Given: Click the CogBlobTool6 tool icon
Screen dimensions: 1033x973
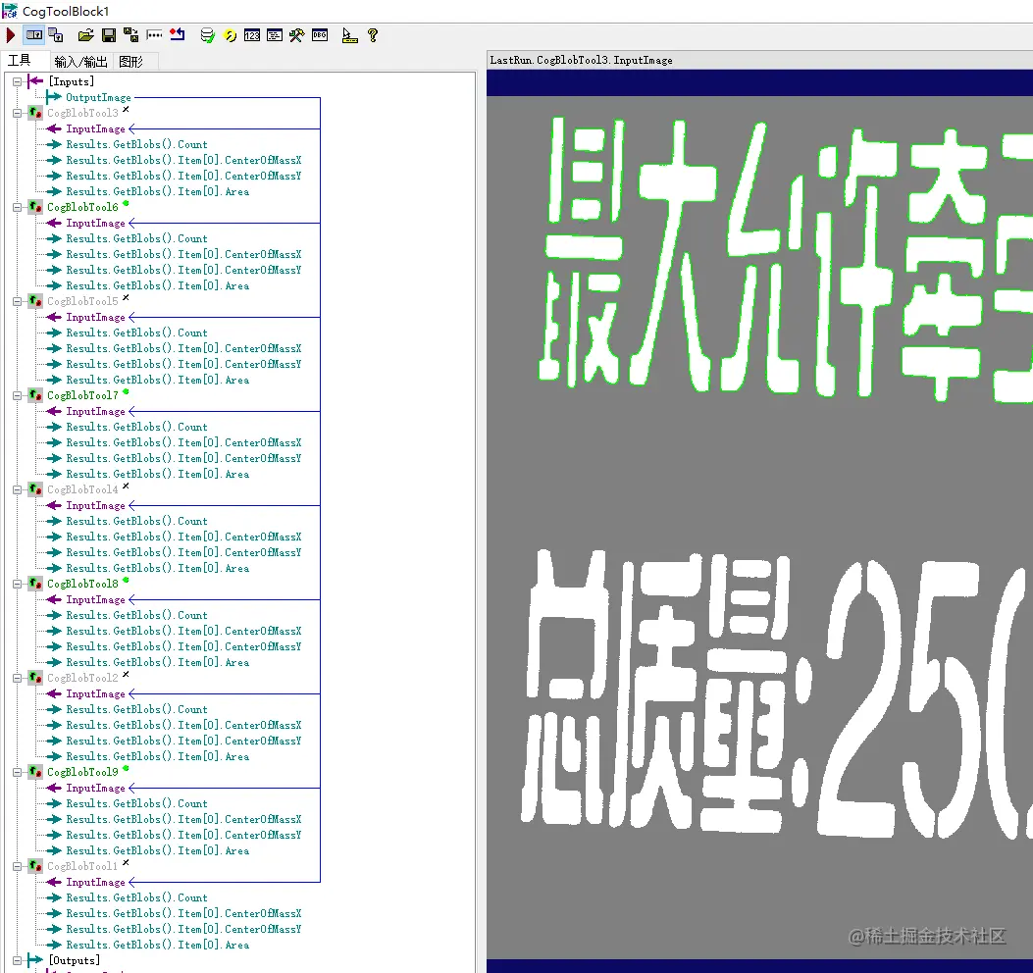Looking at the screenshot, I should 35,208.
